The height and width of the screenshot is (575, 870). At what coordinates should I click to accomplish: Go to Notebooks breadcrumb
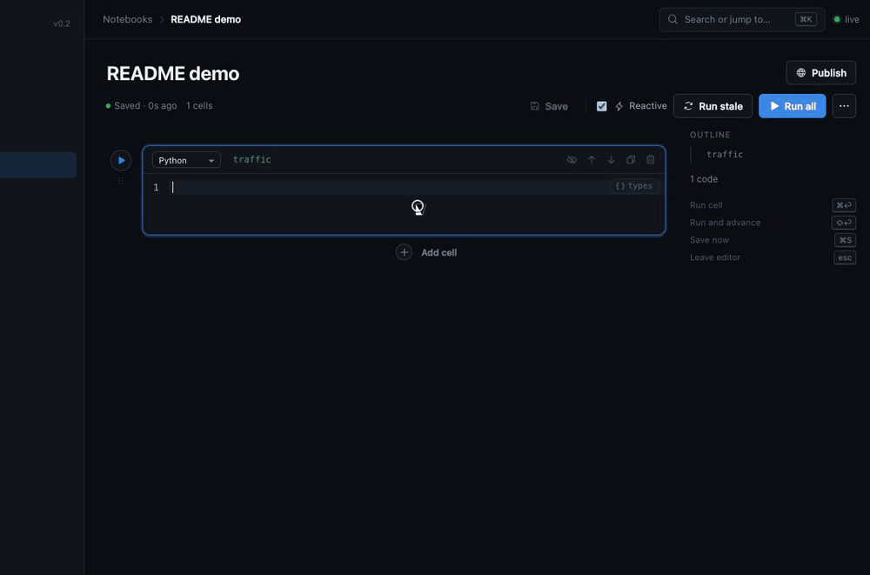tap(128, 19)
